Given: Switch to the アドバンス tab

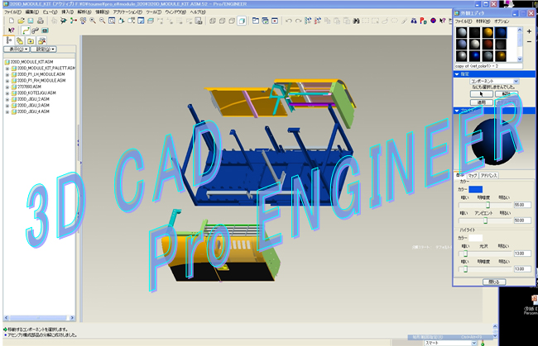Looking at the screenshot, I should coord(489,175).
